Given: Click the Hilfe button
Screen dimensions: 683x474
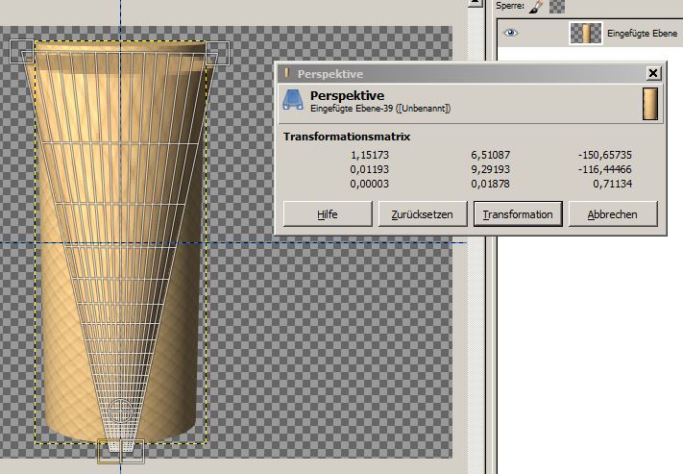Looking at the screenshot, I should click(x=328, y=214).
